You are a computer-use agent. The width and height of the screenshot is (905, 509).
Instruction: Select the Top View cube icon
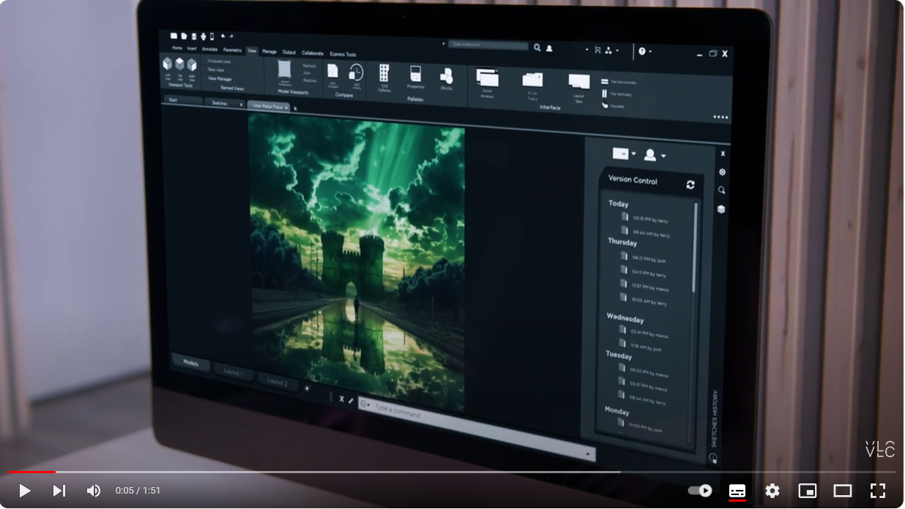point(179,64)
